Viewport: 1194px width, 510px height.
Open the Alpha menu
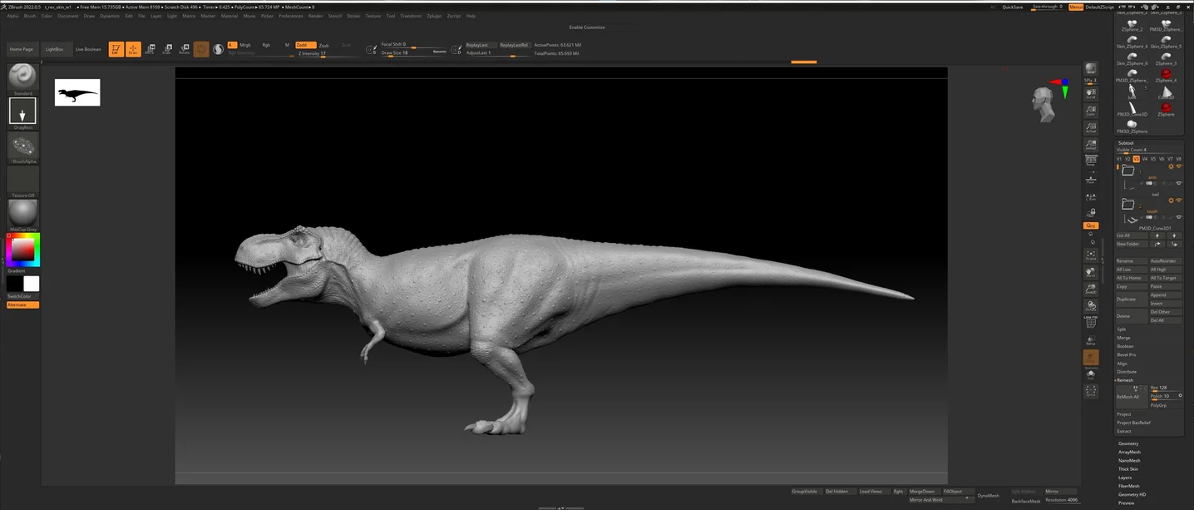click(12, 16)
